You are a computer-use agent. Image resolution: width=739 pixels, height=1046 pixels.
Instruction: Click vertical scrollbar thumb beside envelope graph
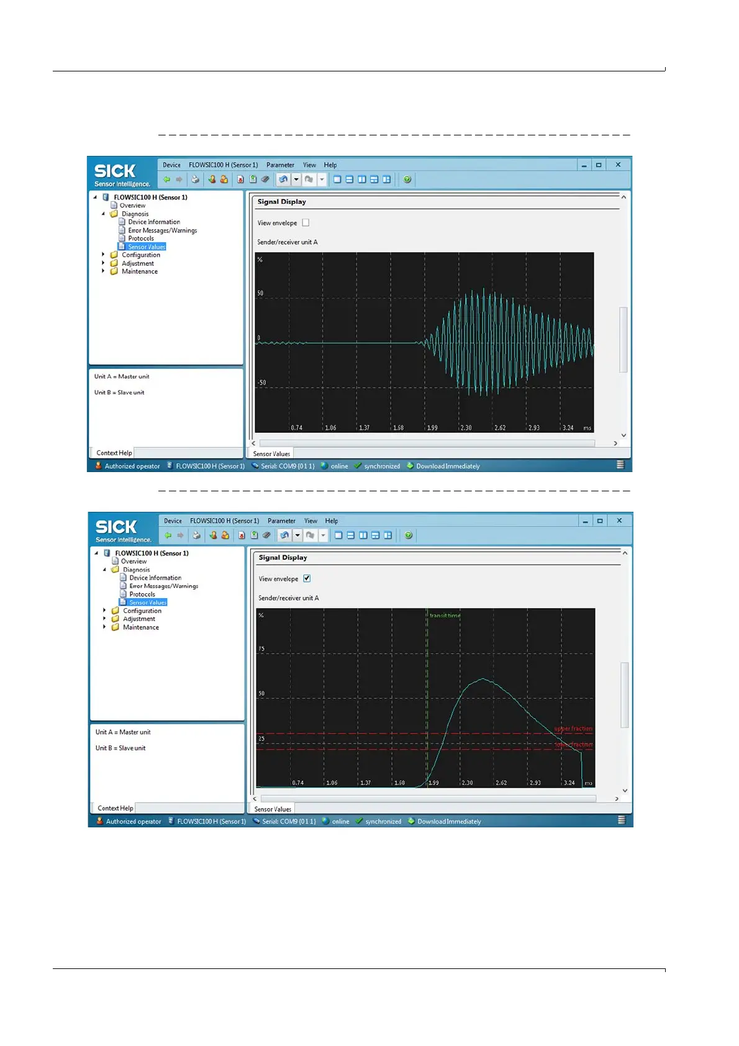point(625,695)
